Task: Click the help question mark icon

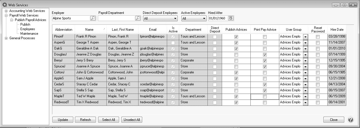Action: point(351,120)
